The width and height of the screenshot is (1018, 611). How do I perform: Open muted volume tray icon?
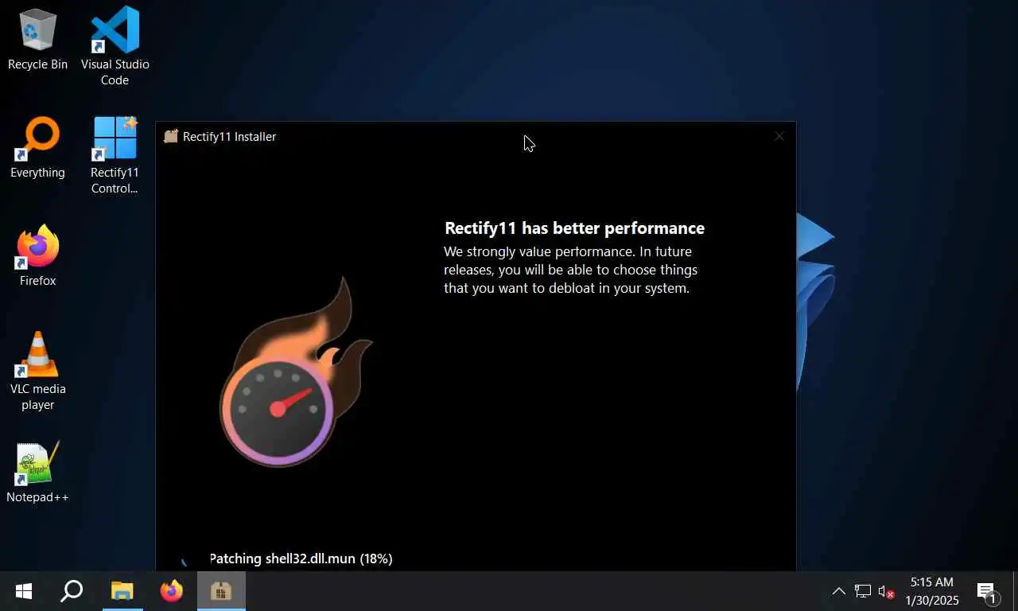886,591
